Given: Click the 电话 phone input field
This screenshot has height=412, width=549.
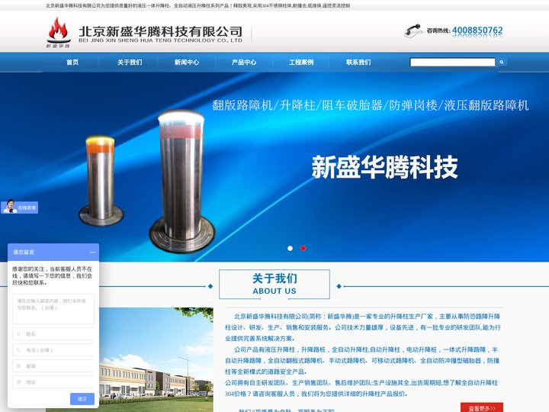Looking at the screenshot, I should click(53, 350).
